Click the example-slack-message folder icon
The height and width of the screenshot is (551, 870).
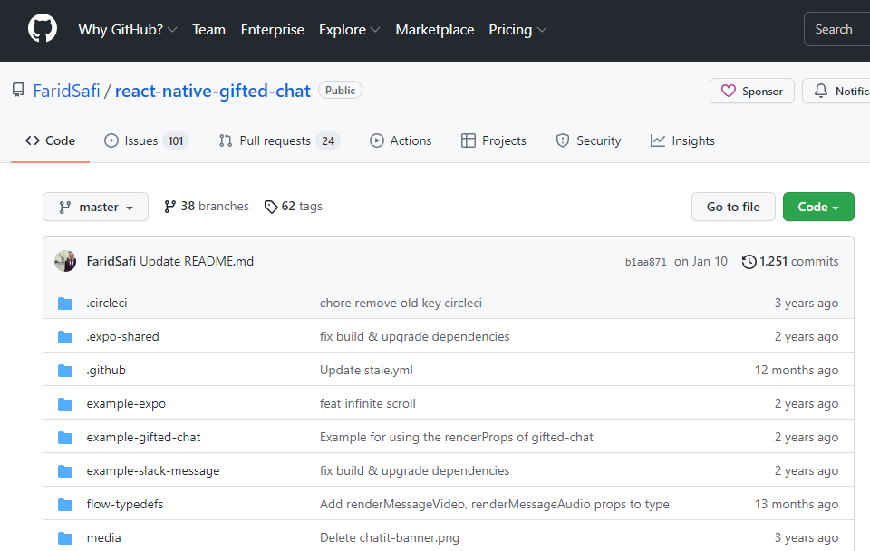pyautogui.click(x=65, y=471)
